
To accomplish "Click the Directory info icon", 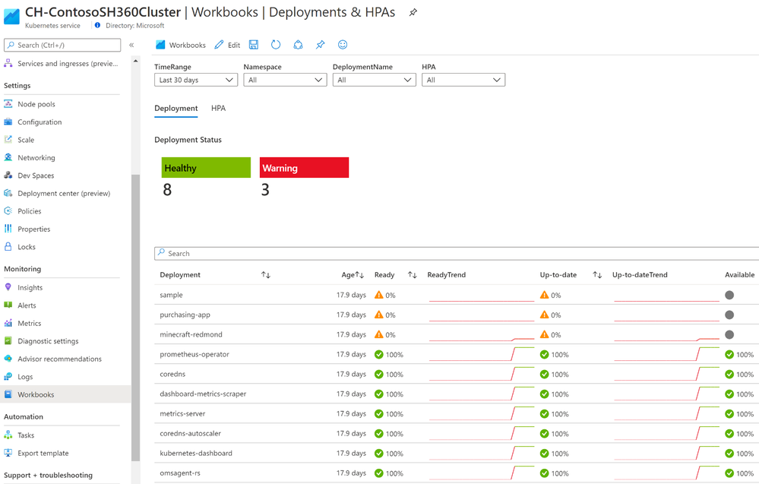I will point(98,25).
